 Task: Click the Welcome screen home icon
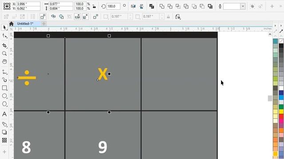coord(12,23)
